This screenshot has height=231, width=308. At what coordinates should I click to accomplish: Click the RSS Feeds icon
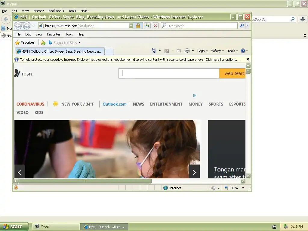(x=167, y=51)
